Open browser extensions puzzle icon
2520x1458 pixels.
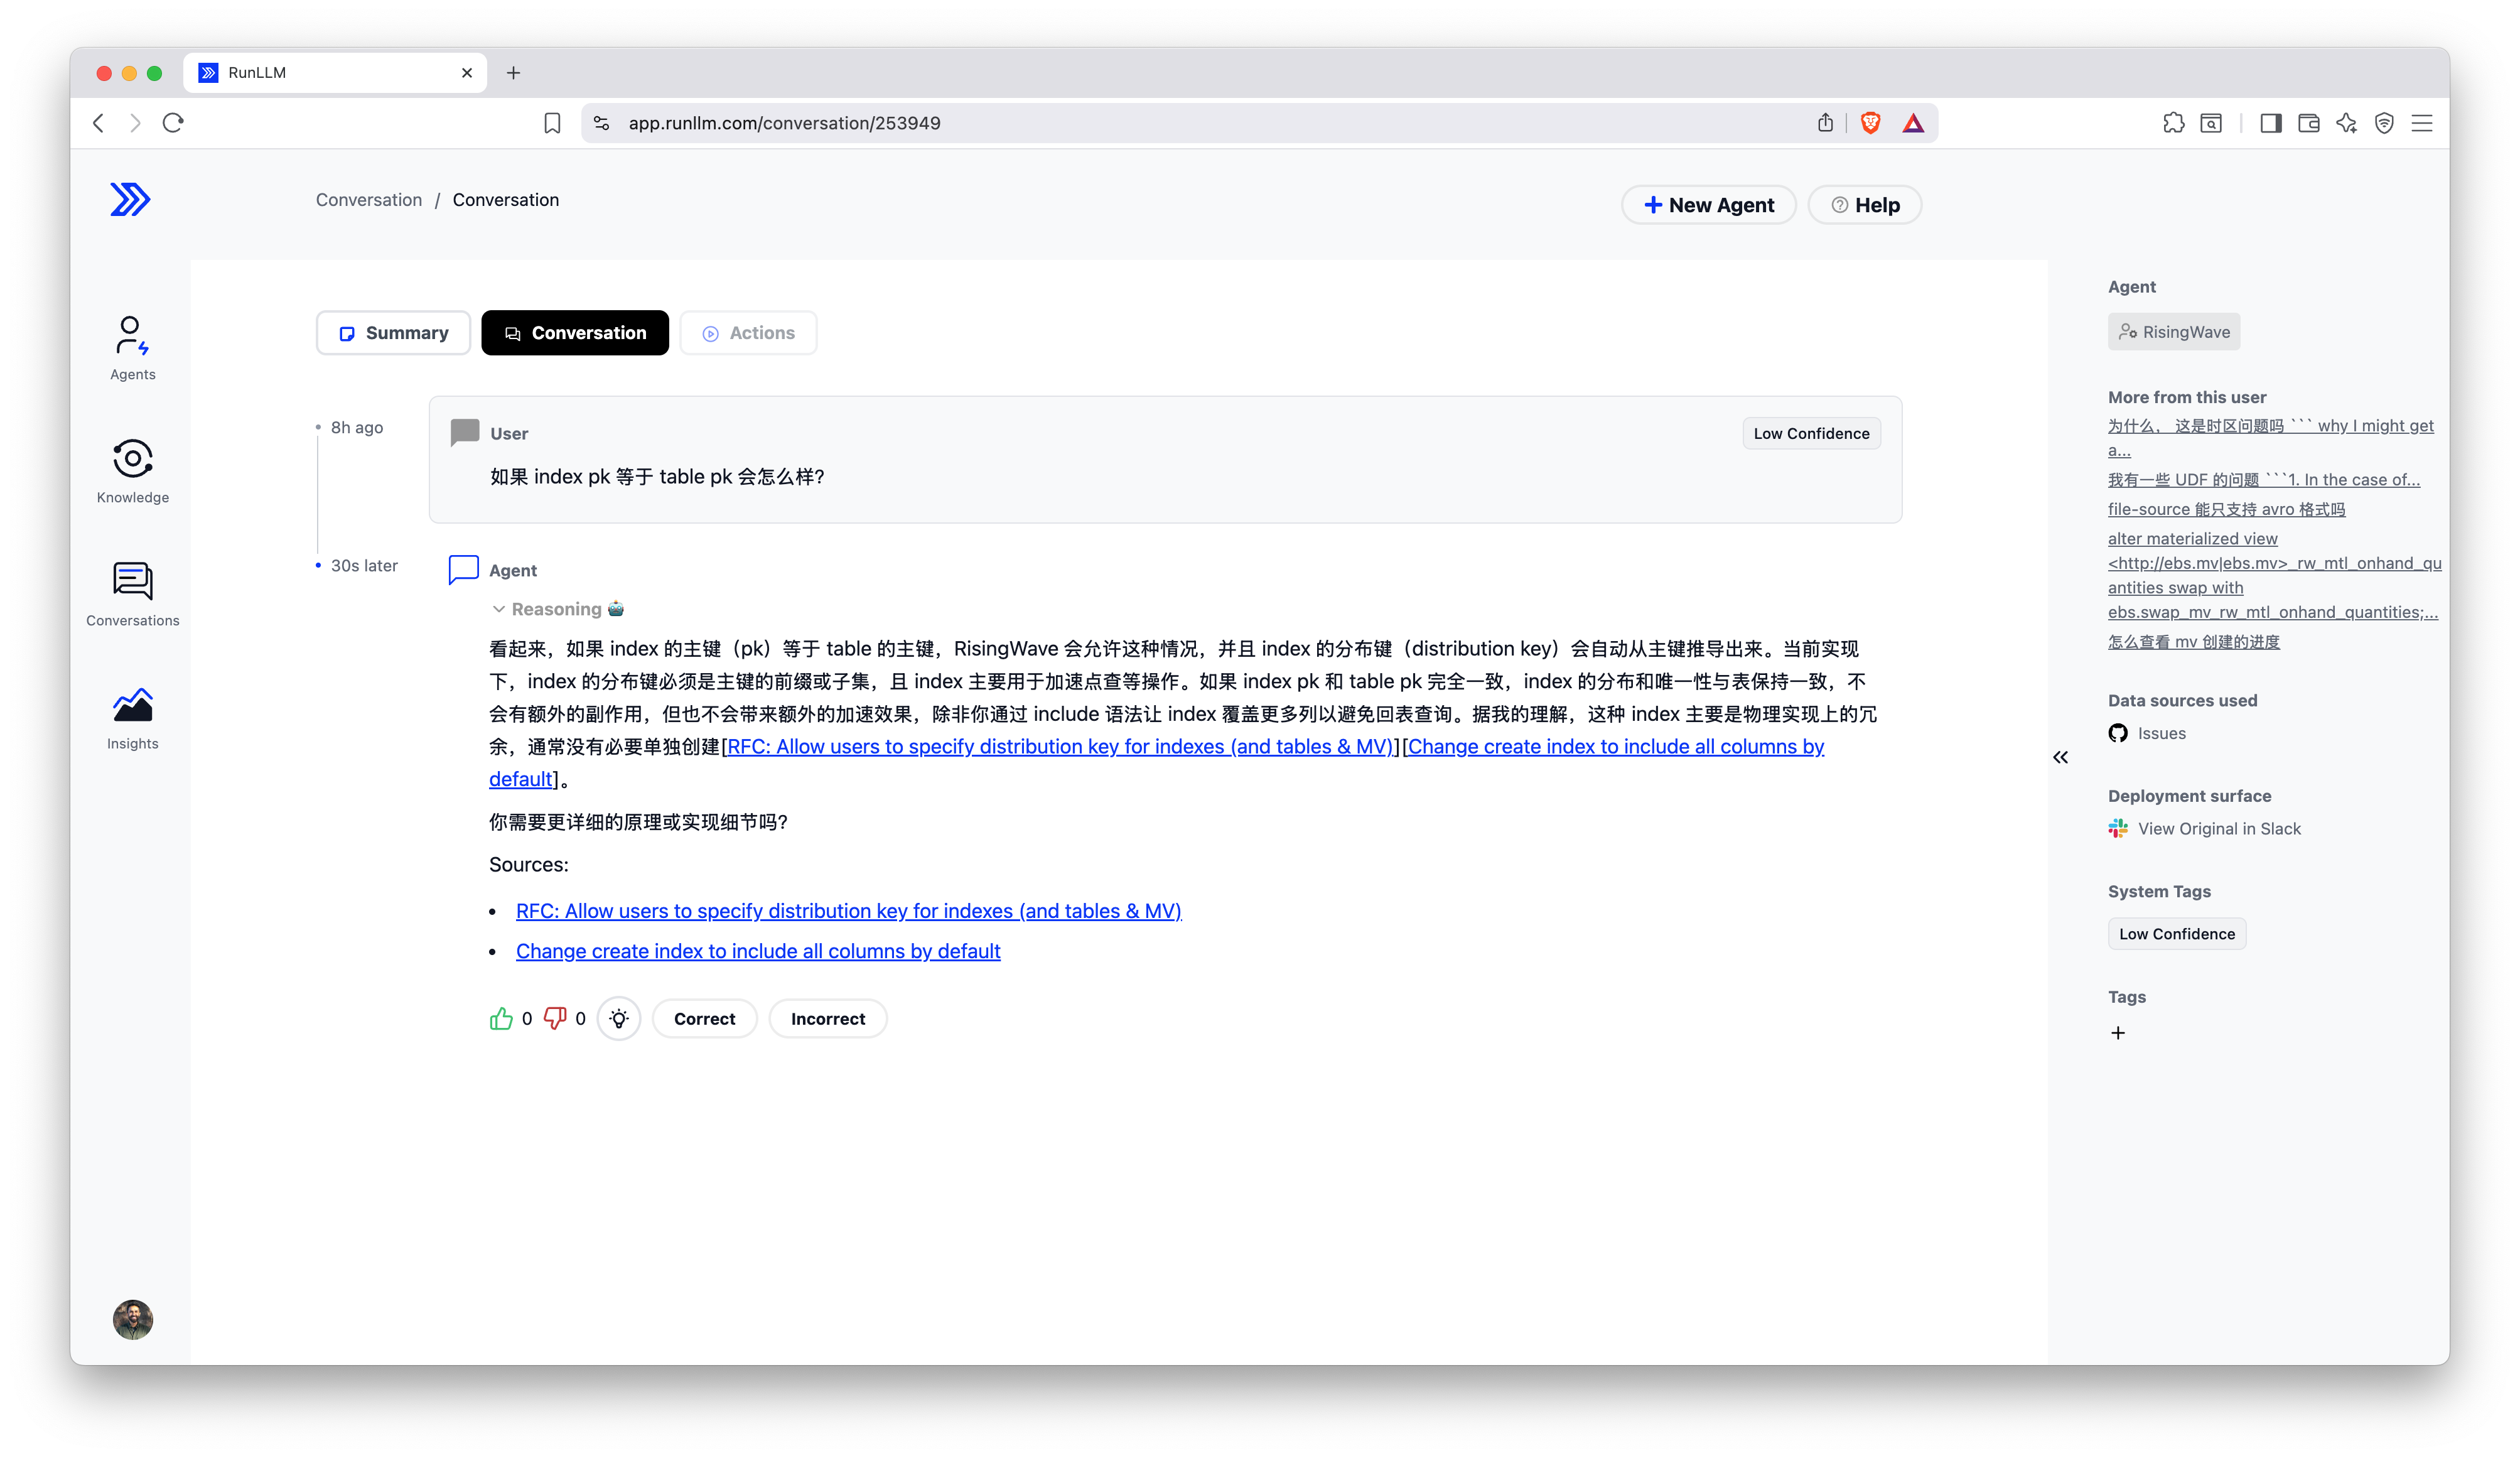coord(2173,123)
